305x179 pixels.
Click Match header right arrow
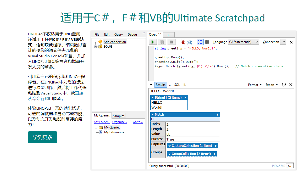tap(218, 115)
